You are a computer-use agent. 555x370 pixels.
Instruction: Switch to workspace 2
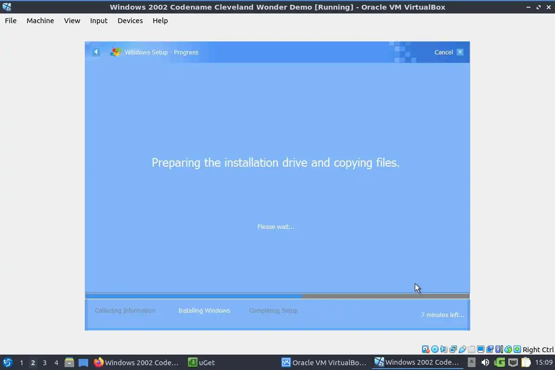[x=33, y=363]
